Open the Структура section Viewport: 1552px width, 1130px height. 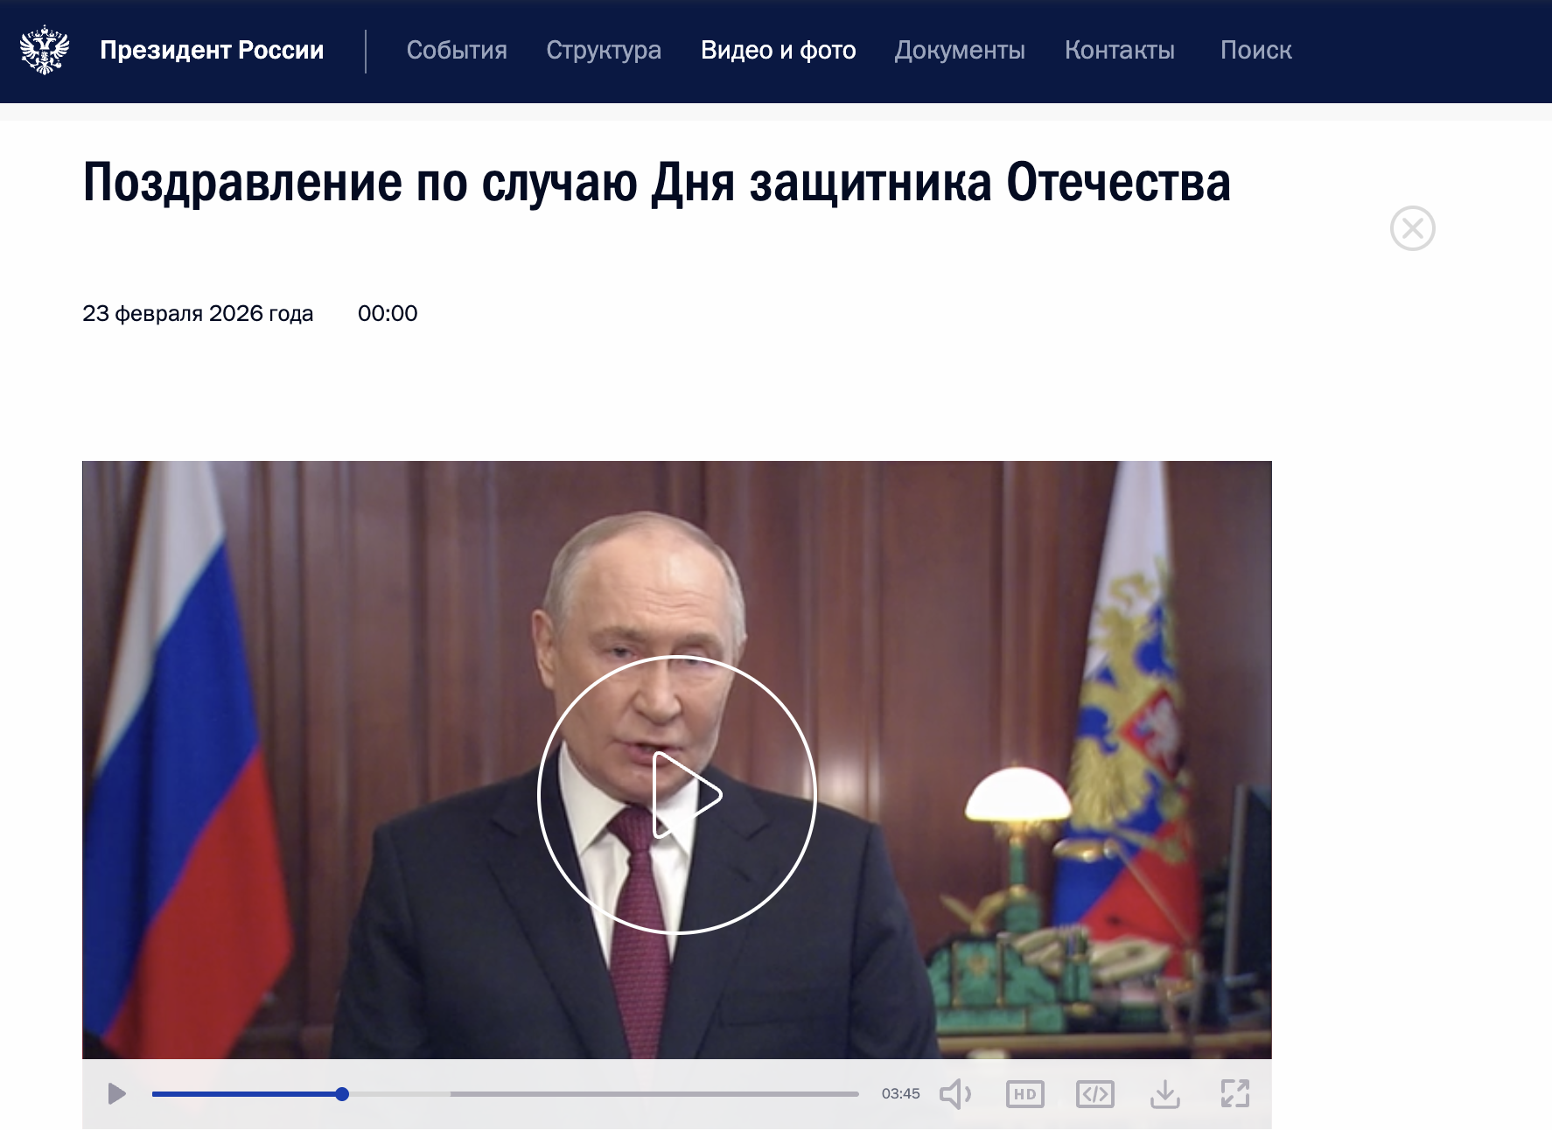tap(604, 50)
